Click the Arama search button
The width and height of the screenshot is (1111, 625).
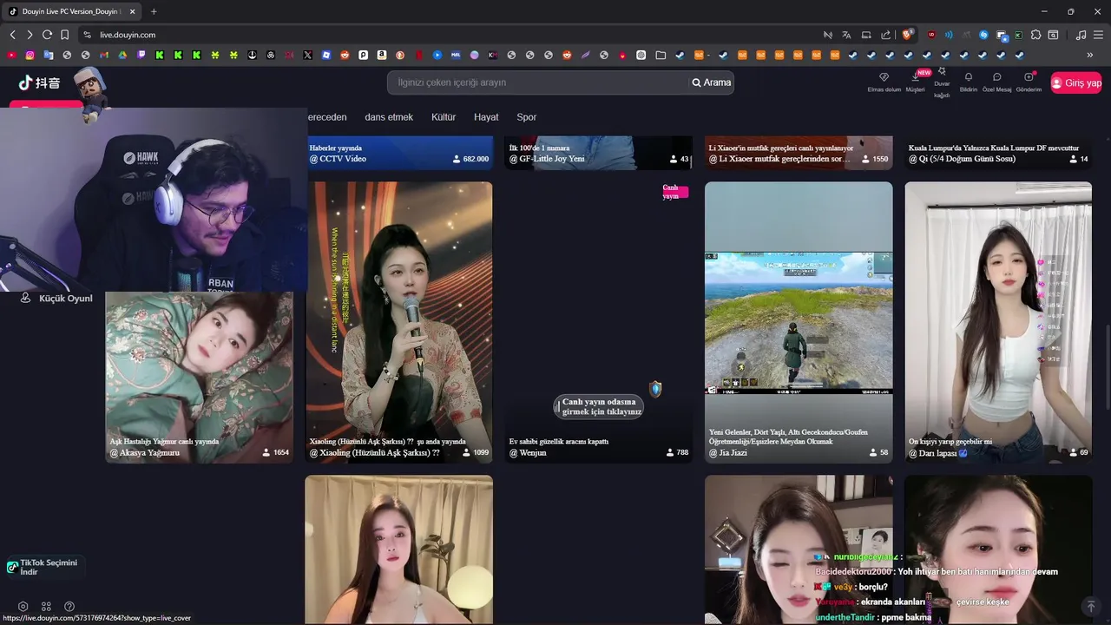[712, 82]
